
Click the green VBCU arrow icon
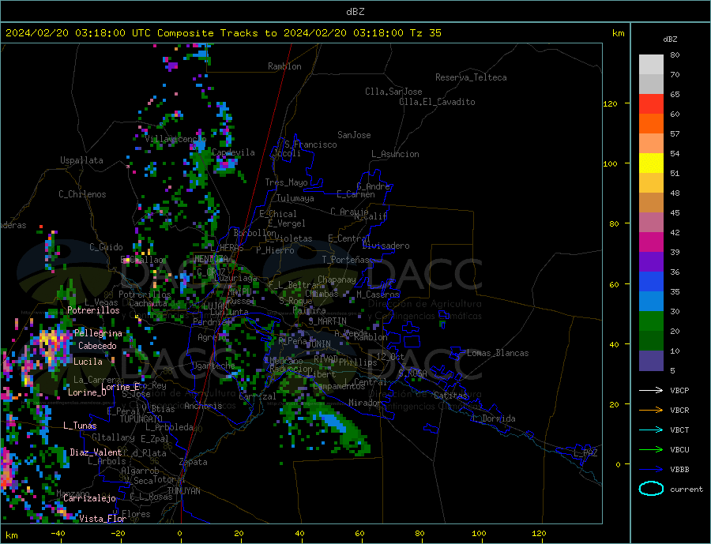click(x=651, y=450)
